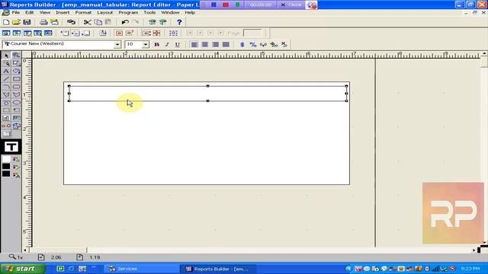
Task: Apply currency format with dollar icon
Action: 242,44
